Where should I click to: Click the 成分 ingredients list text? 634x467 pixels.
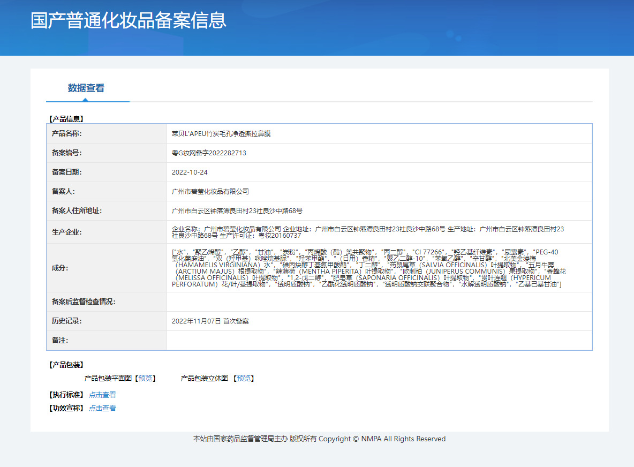tap(367, 268)
